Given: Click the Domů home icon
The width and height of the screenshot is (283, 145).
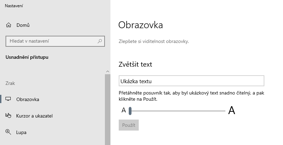Looking at the screenshot, I should 9,25.
